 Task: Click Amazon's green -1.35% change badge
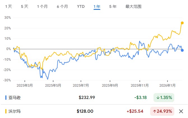click(x=164, y=98)
